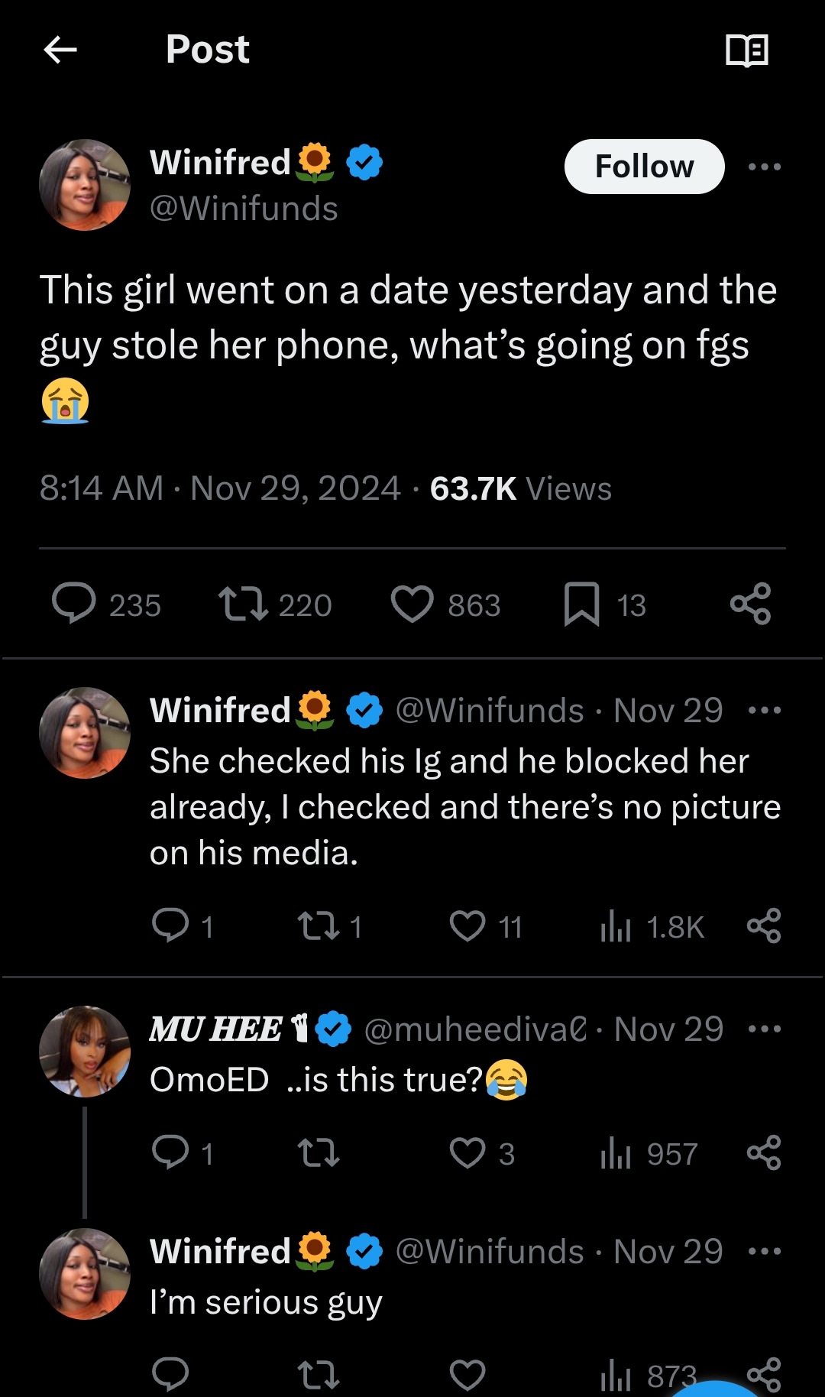Open more options on the main post
Screen dimensions: 825x1397
tap(765, 167)
